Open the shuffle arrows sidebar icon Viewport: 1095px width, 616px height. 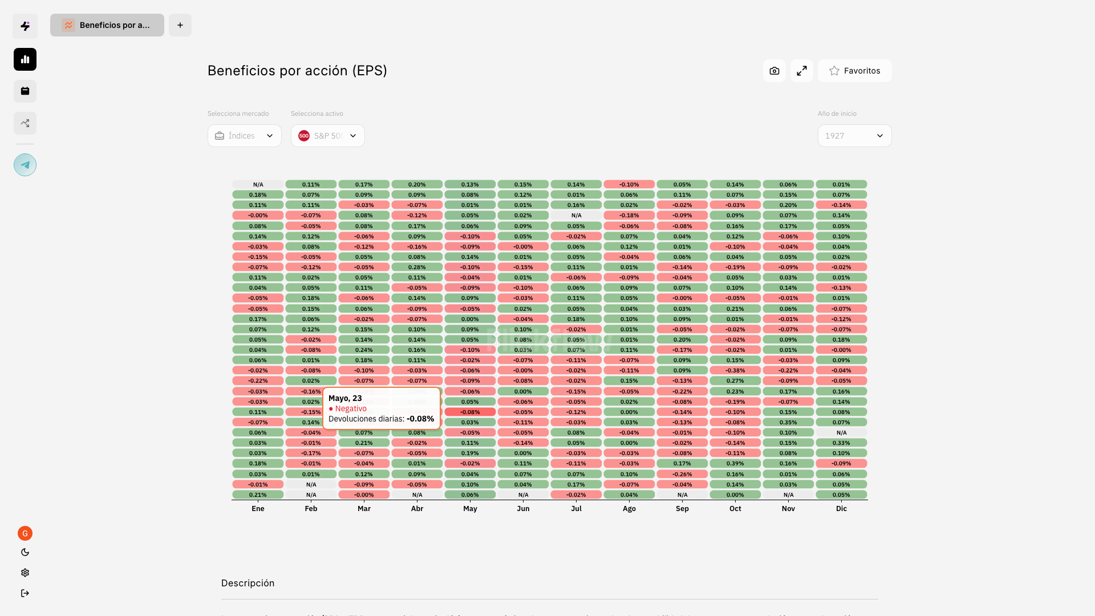pyautogui.click(x=25, y=123)
